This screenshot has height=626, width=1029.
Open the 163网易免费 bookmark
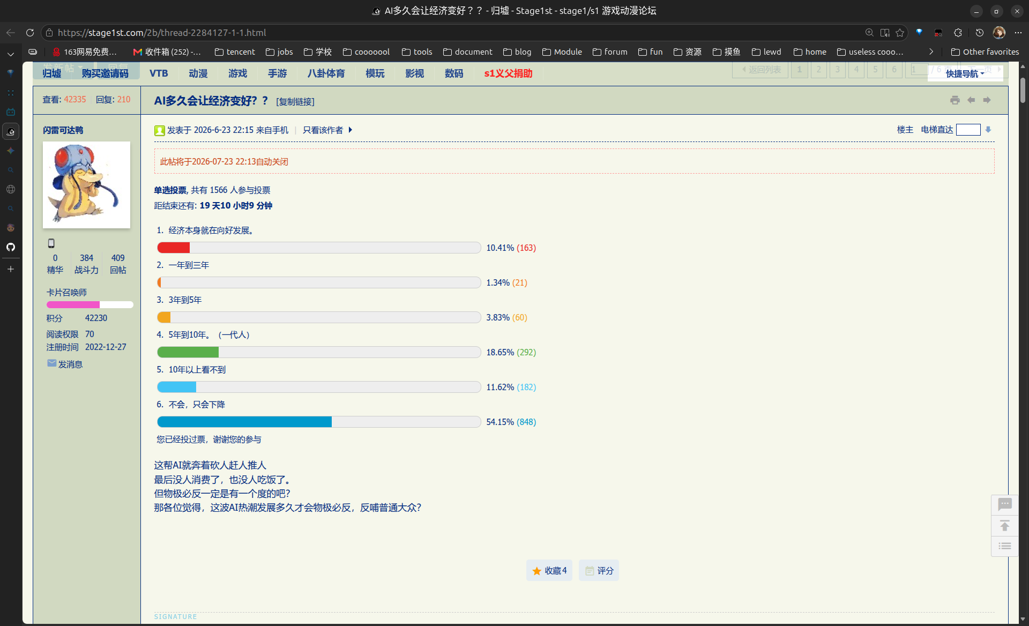point(85,52)
